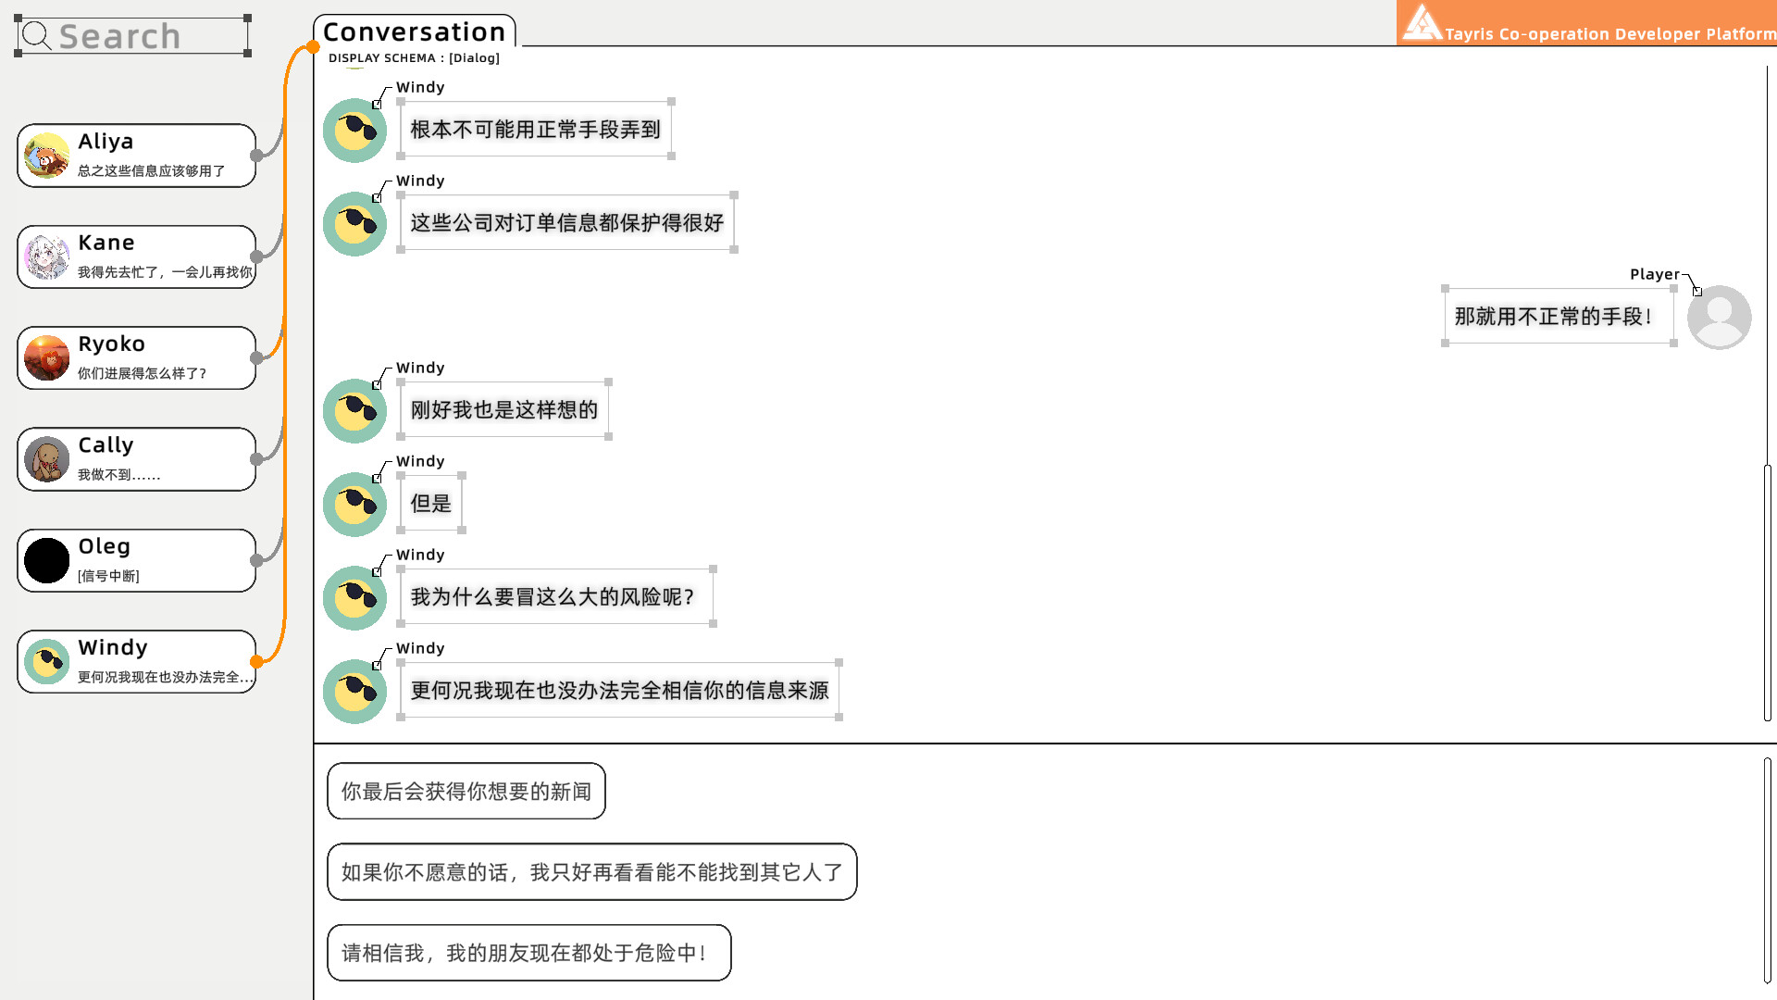Click the Player avatar beside the right-side message
Image resolution: width=1777 pixels, height=1000 pixels.
pos(1719,317)
